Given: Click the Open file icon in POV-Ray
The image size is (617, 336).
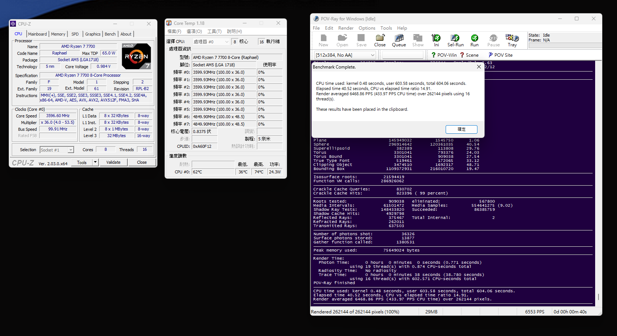Looking at the screenshot, I should (342, 40).
